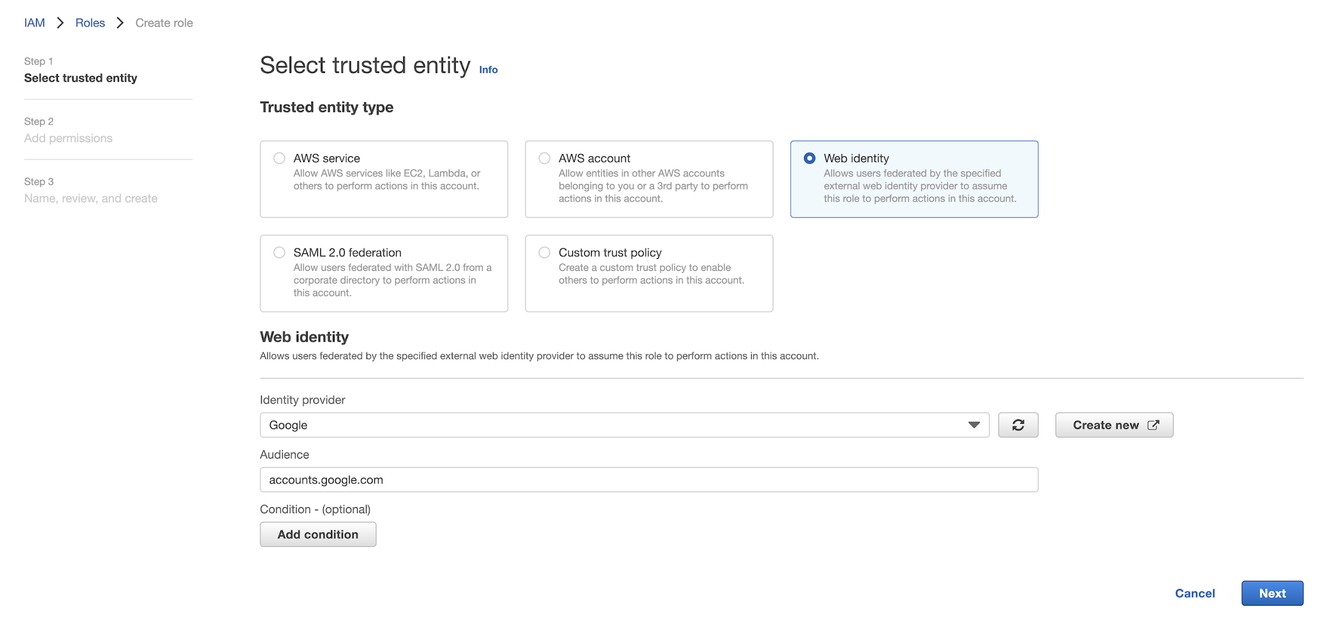Select the Custom trust policy radio option
The image size is (1324, 618).
click(544, 253)
